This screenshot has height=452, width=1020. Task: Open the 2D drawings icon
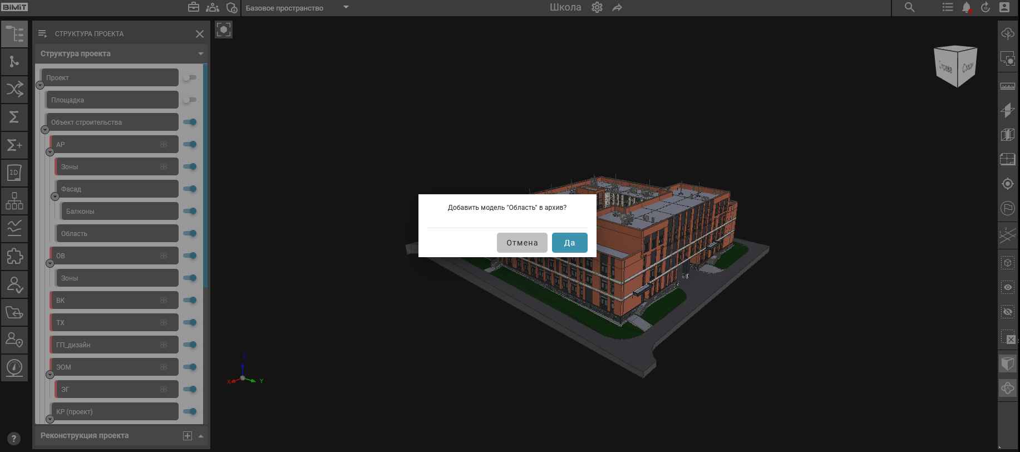(x=14, y=173)
